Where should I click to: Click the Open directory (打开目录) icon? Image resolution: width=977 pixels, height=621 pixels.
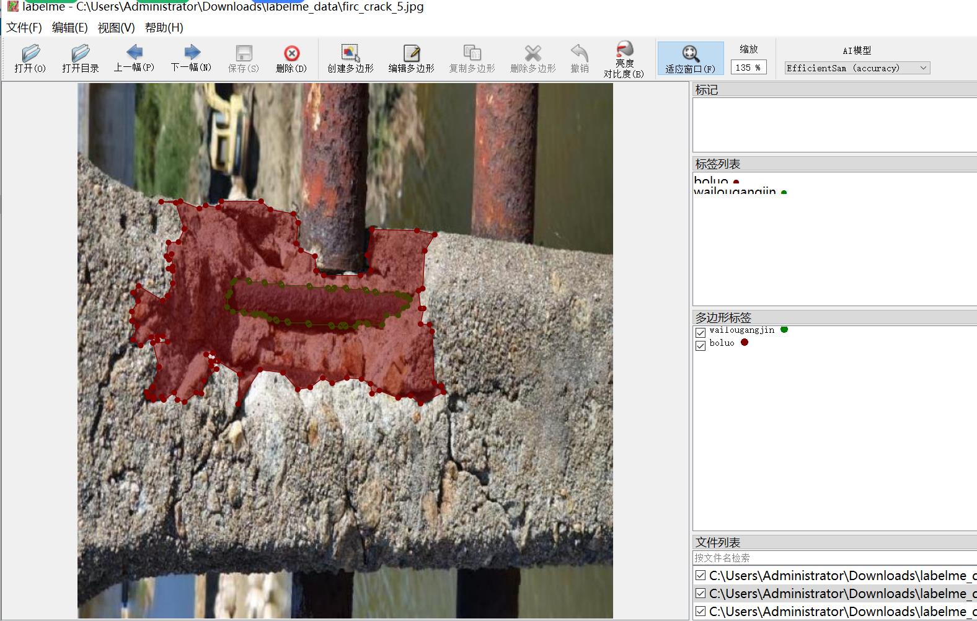tap(80, 58)
